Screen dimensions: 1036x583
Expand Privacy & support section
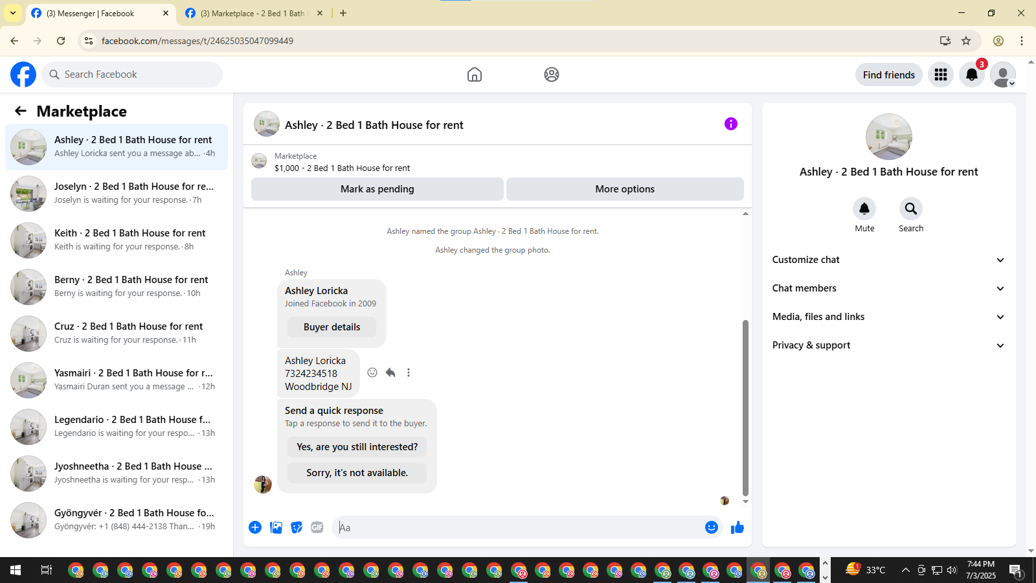tap(888, 345)
